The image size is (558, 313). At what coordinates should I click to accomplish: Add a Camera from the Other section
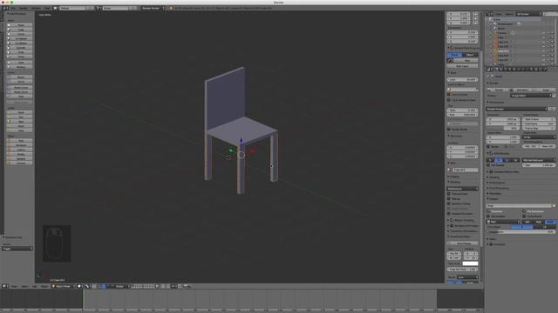pyautogui.click(x=19, y=163)
